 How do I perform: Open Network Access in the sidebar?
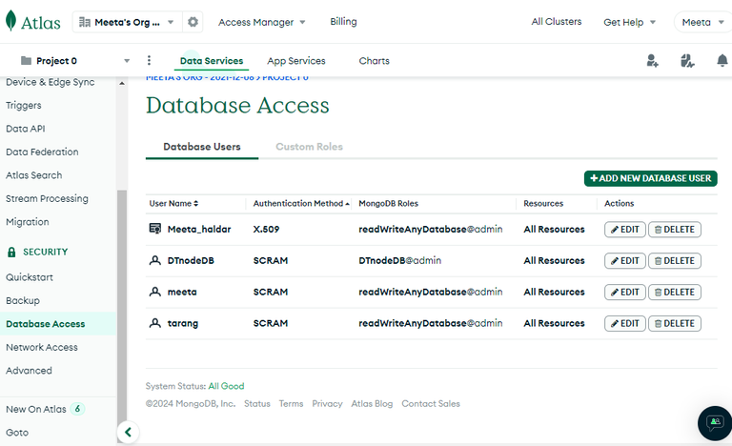41,348
